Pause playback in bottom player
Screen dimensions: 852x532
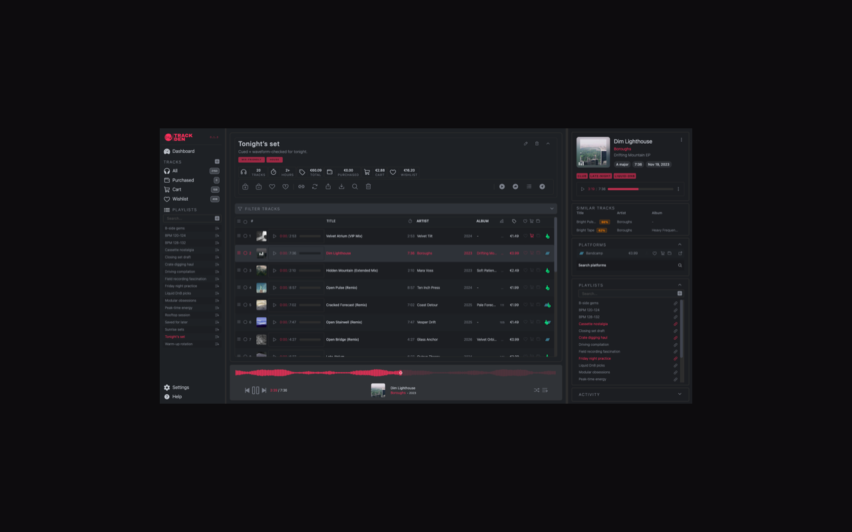point(256,390)
